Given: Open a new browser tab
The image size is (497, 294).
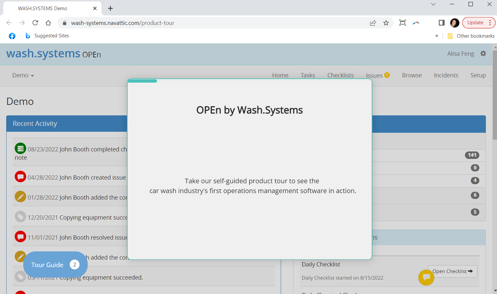Looking at the screenshot, I should [x=110, y=8].
